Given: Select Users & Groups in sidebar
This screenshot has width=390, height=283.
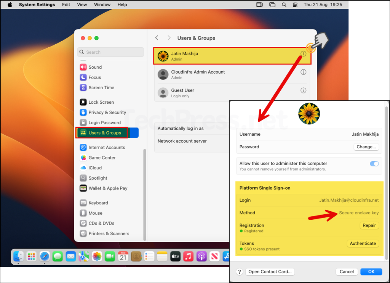Looking at the screenshot, I should pos(107,133).
